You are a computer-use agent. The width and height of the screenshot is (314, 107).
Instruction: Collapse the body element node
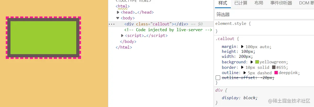[118, 18]
